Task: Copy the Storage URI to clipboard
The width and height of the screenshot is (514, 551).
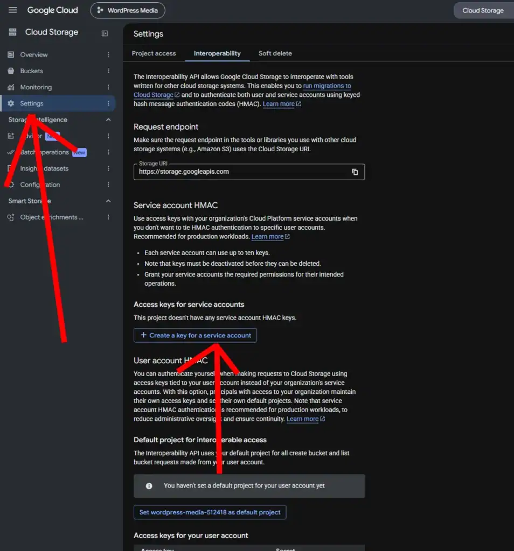Action: pyautogui.click(x=355, y=172)
